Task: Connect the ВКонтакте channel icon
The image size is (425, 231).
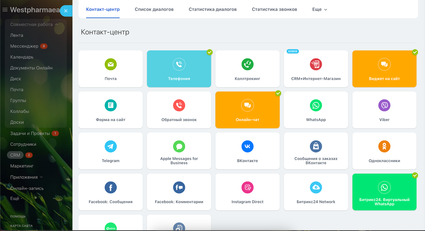Action: (247, 146)
